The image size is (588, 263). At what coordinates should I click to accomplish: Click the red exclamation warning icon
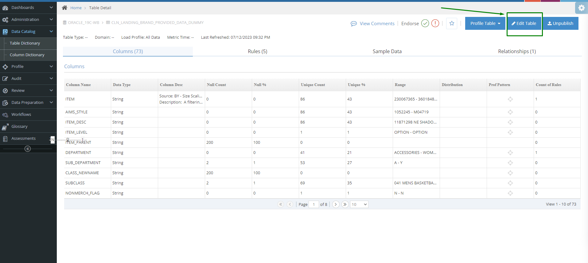click(x=435, y=23)
